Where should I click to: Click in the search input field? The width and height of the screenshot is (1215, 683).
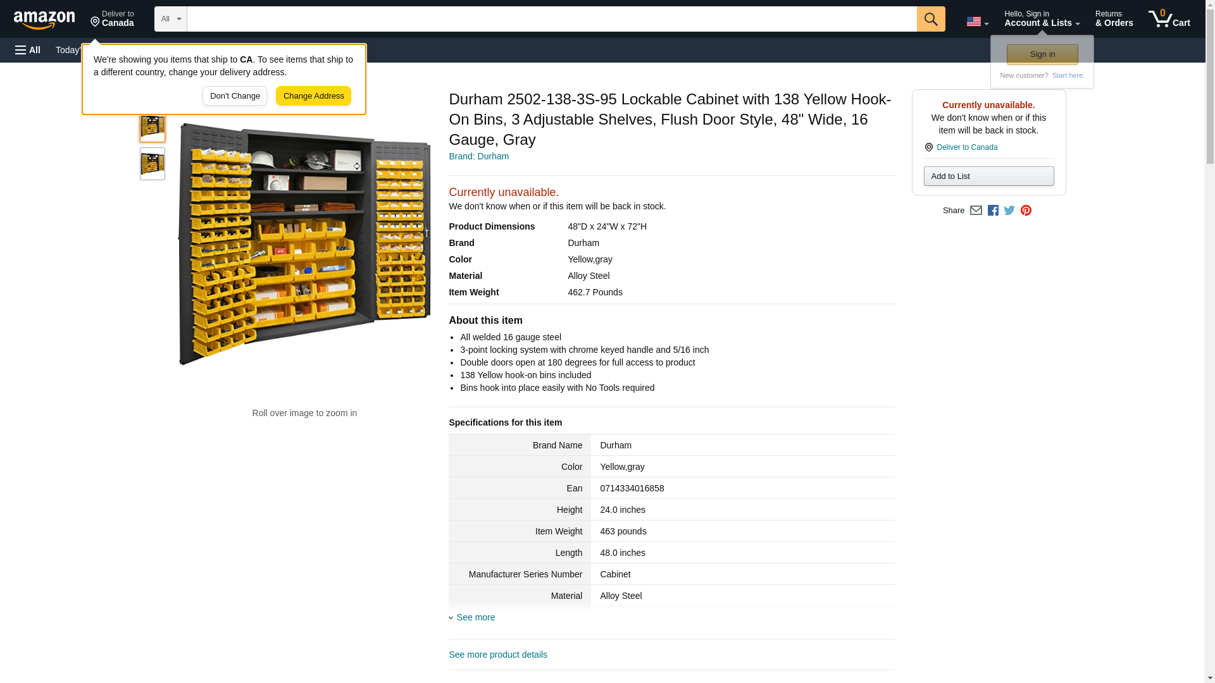pos(551,19)
